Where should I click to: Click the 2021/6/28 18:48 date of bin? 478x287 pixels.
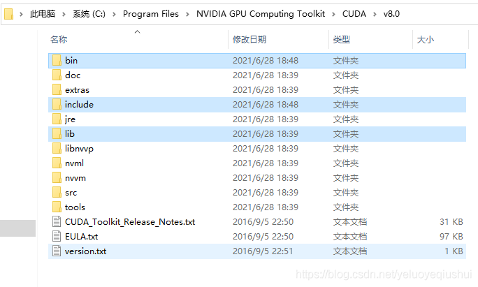pyautogui.click(x=266, y=60)
